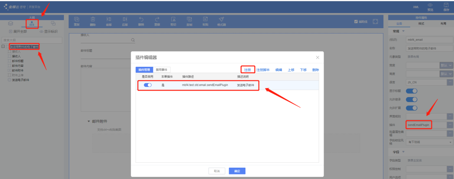Click the 格式刷 format painter icon
454x179 pixels.
pos(222,19)
